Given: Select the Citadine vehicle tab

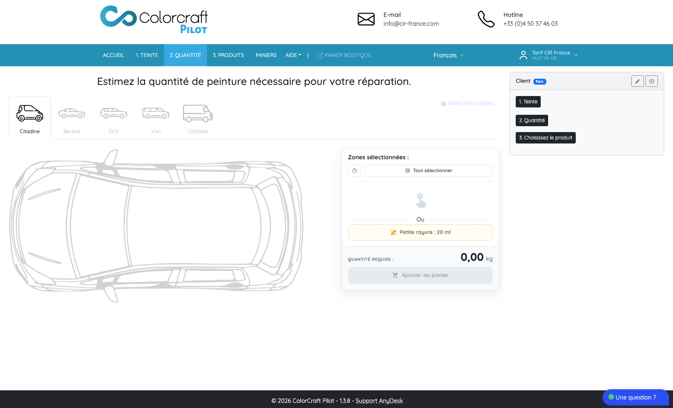Looking at the screenshot, I should coord(30,118).
